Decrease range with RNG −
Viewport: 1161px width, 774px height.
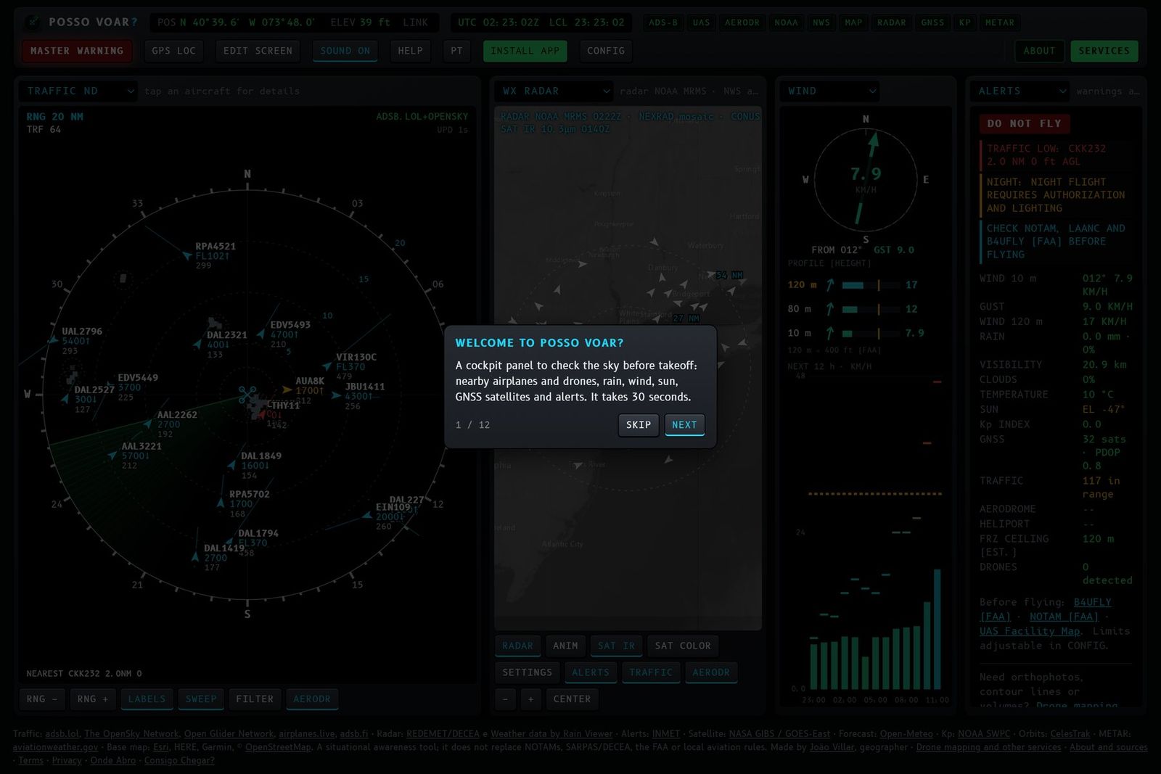point(41,699)
